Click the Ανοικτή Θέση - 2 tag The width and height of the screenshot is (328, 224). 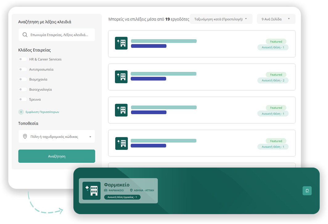(273, 81)
